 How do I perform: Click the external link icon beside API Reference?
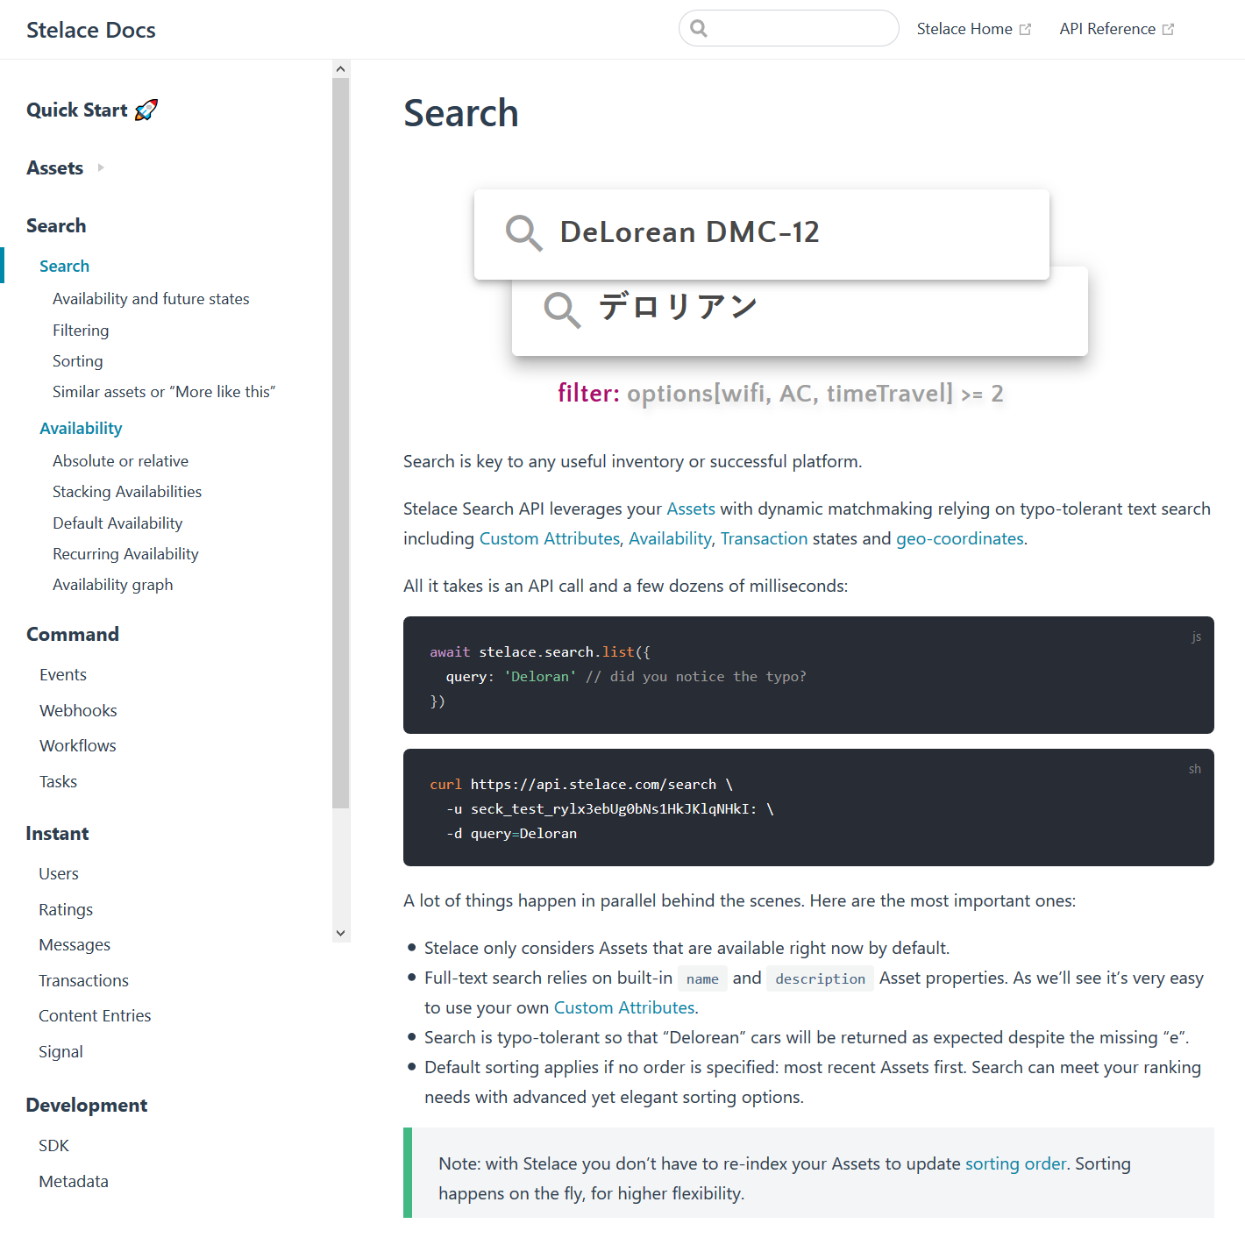(x=1168, y=30)
